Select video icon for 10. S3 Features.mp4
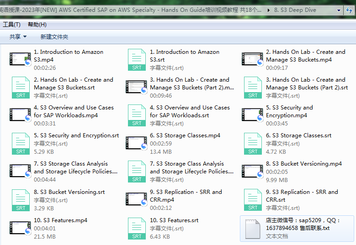The width and height of the screenshot is (356, 245). tap(20, 228)
